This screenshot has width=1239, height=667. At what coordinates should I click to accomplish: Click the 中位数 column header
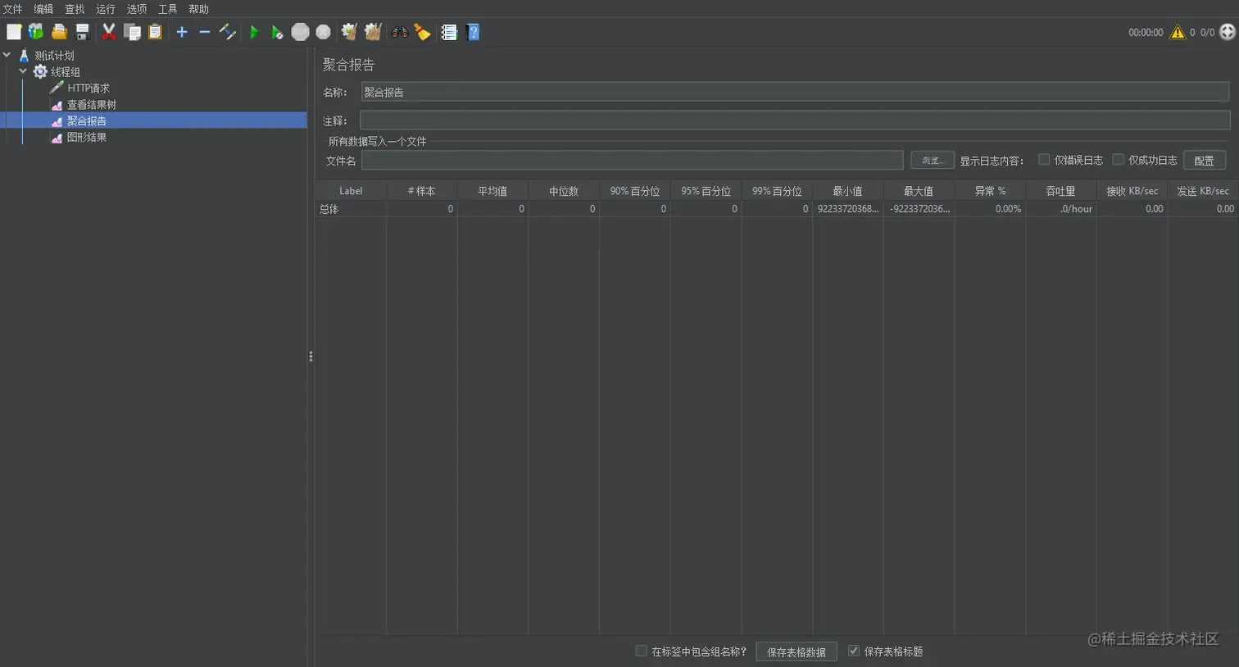coord(564,191)
